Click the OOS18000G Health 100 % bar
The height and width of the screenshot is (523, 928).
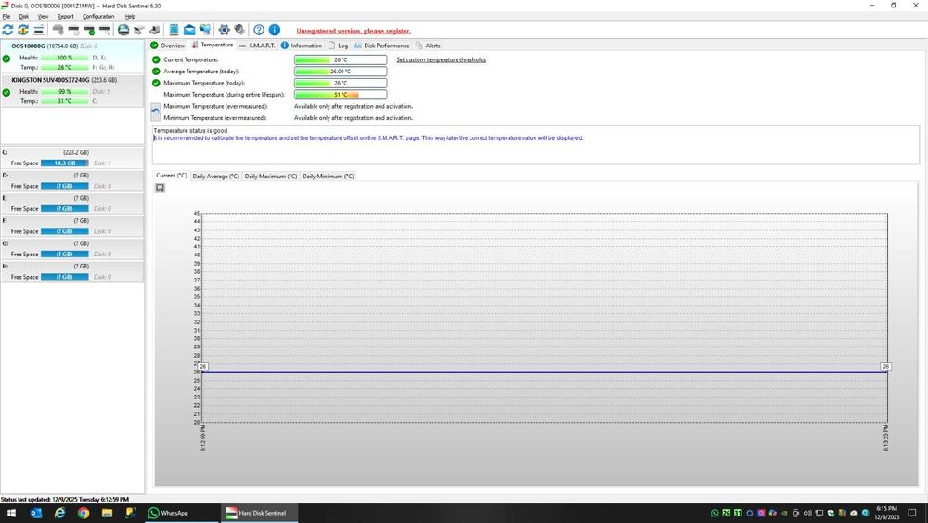[x=65, y=58]
